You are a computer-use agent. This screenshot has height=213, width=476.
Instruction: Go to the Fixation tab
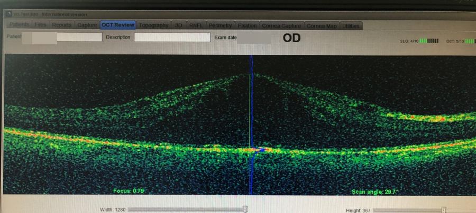(x=247, y=25)
